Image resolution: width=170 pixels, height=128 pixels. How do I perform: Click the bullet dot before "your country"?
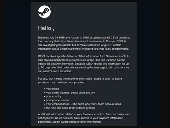44,97
